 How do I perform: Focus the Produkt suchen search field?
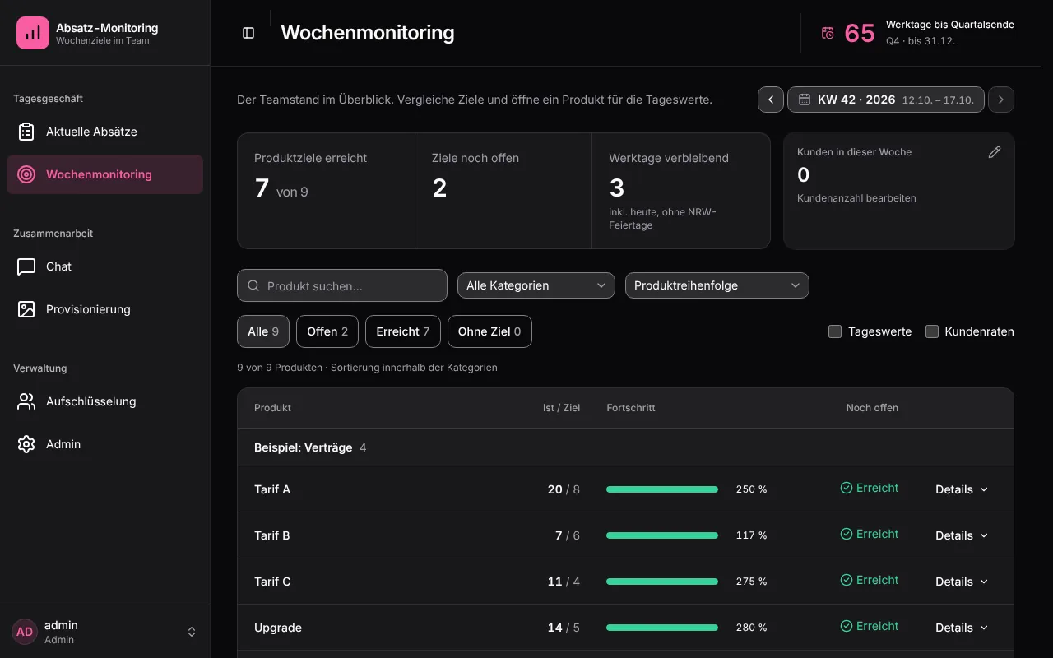coord(342,285)
